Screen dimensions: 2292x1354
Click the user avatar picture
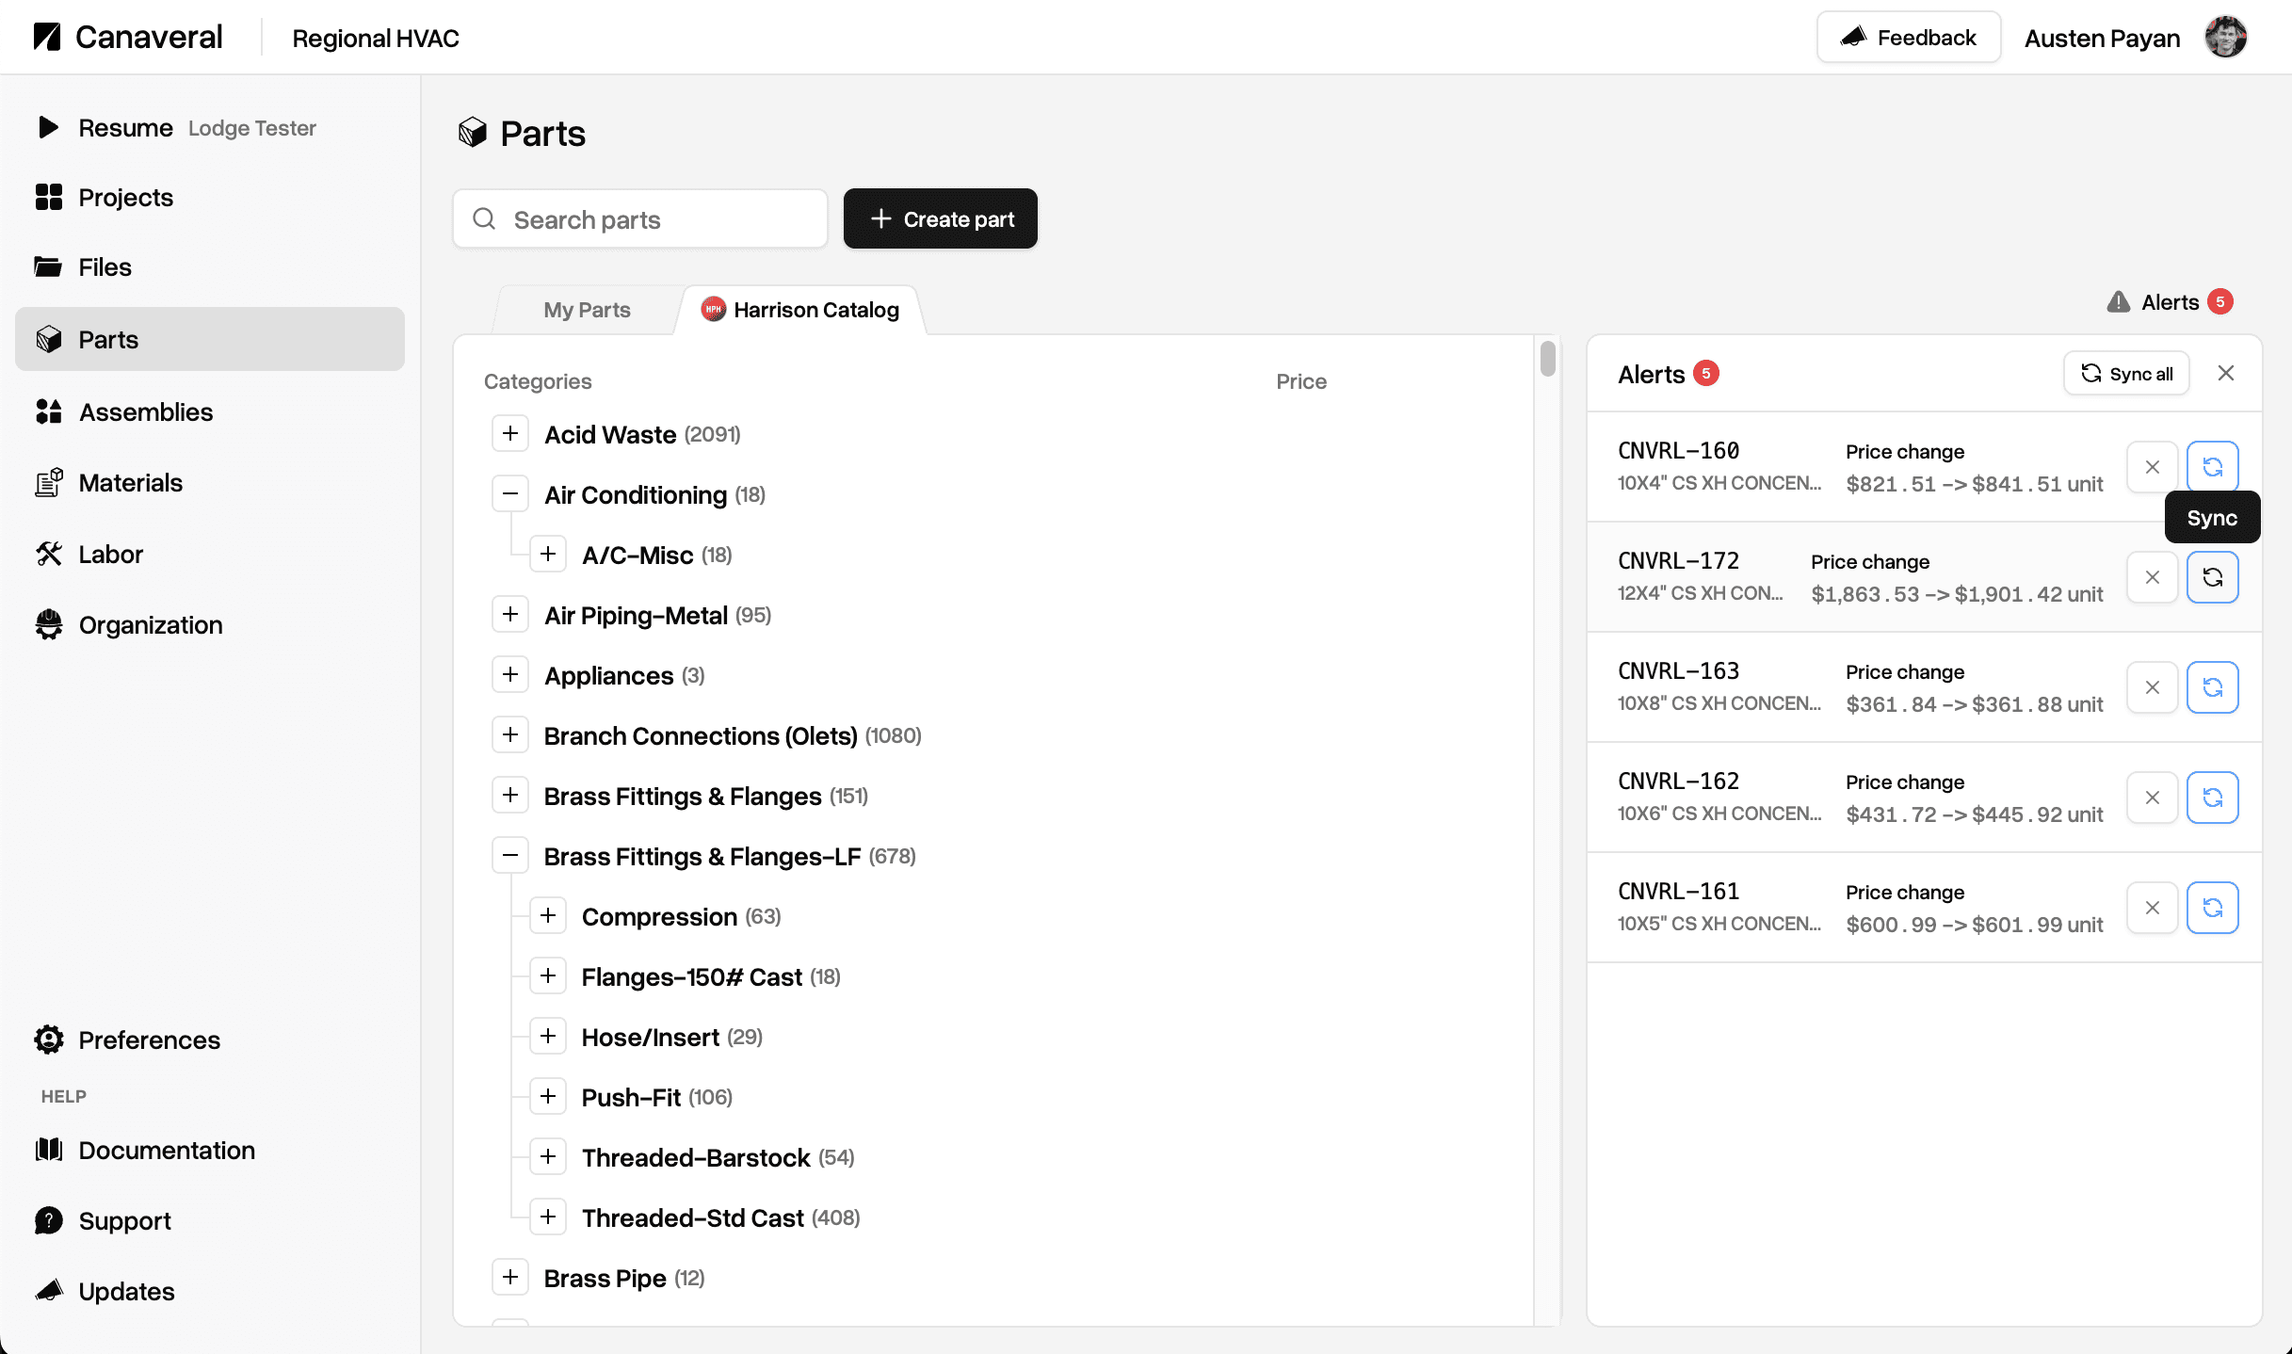click(x=2225, y=38)
